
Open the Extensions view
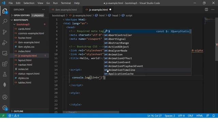(x=5, y=64)
